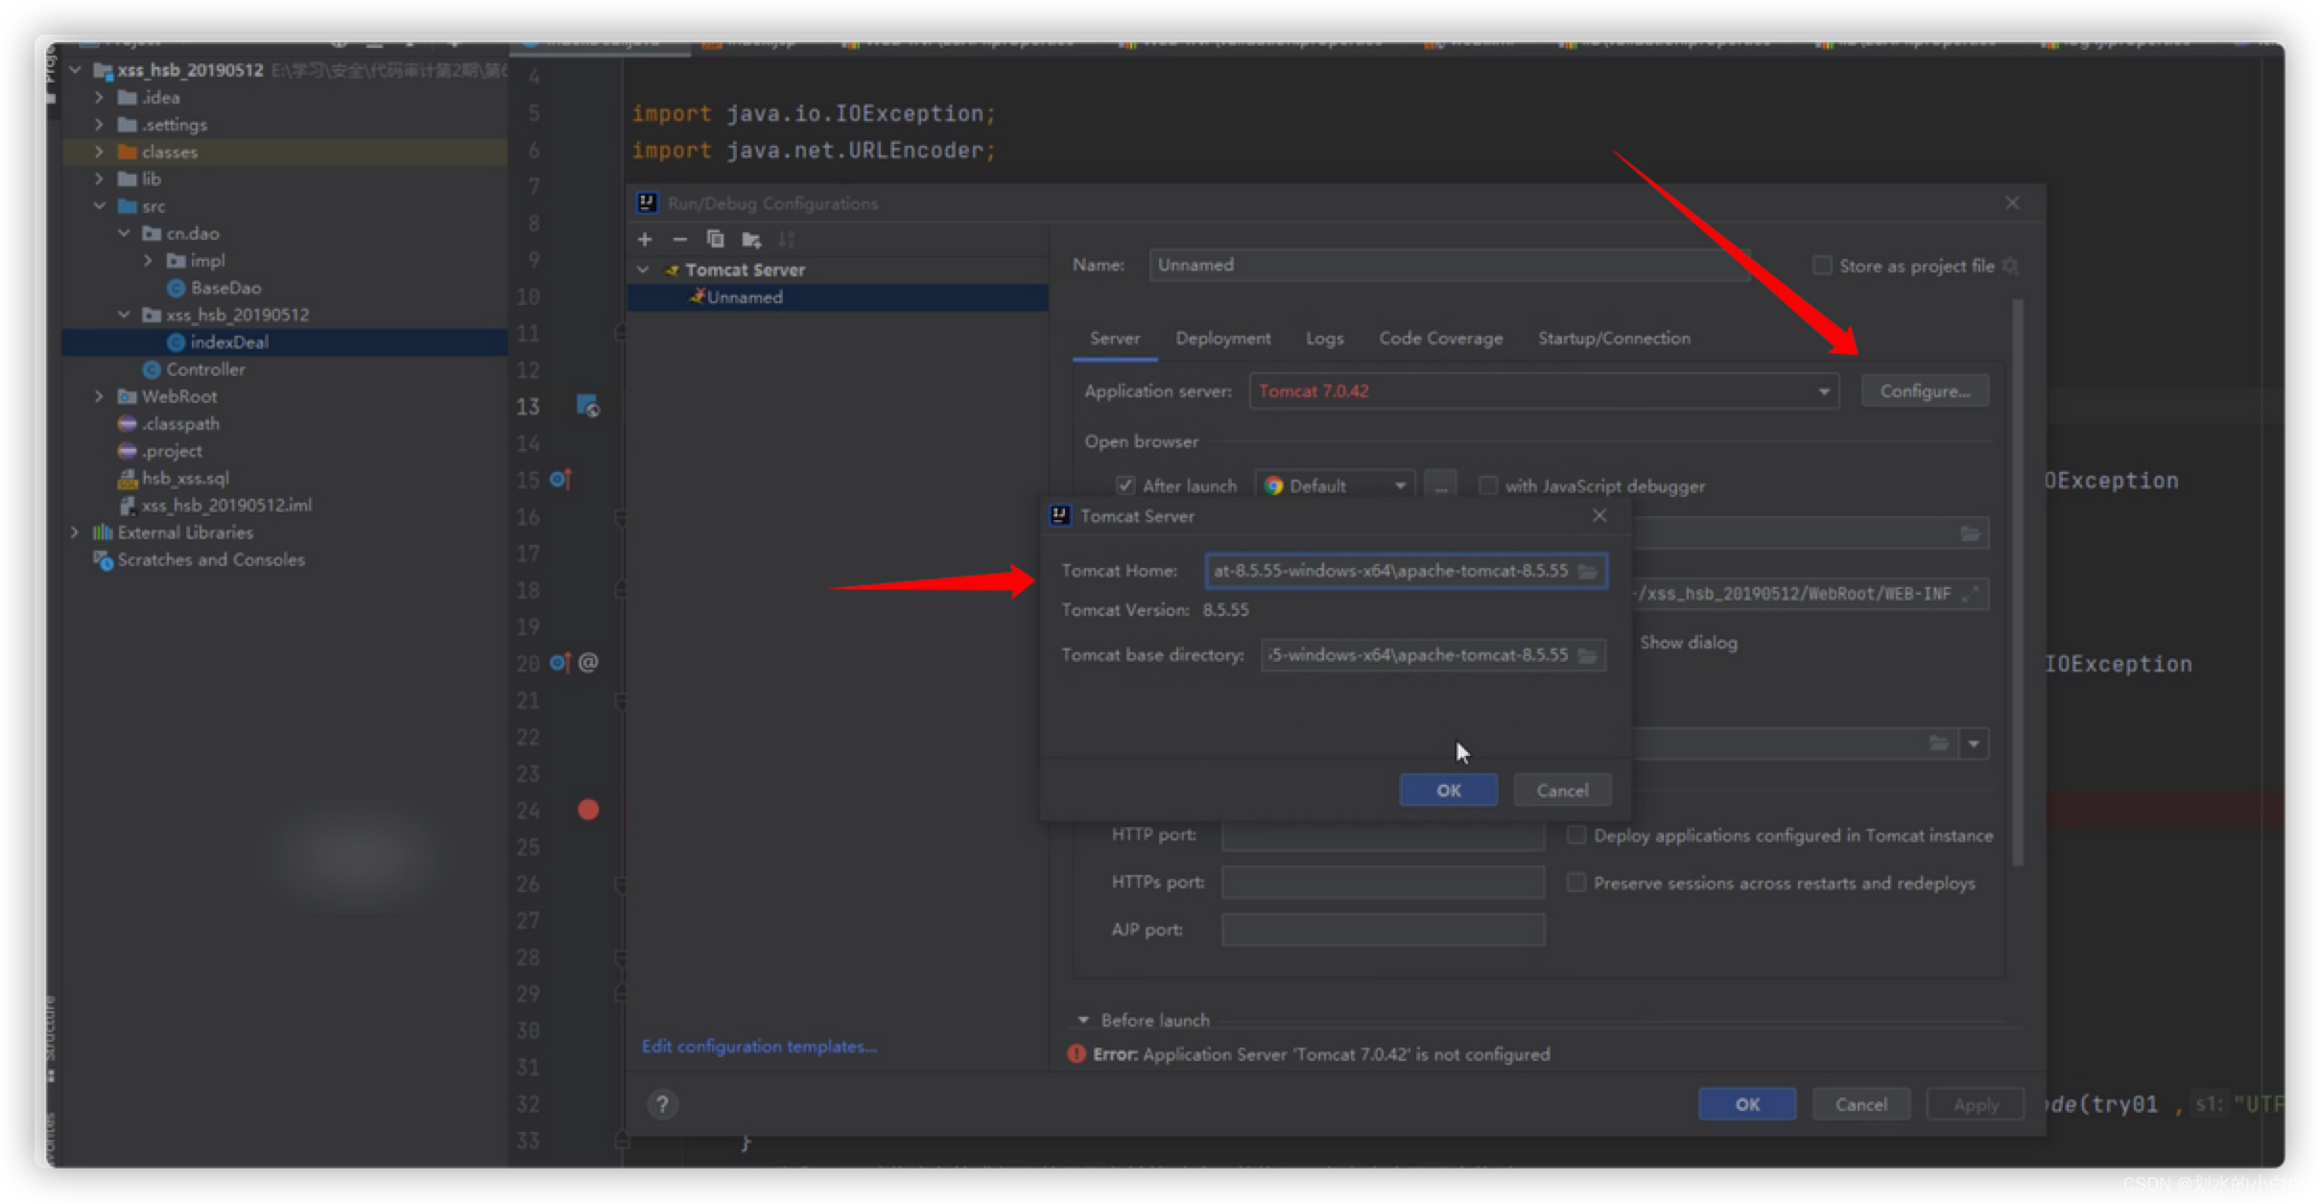Browse folder for Tomcat Home path
The width and height of the screenshot is (2320, 1203).
[1588, 571]
